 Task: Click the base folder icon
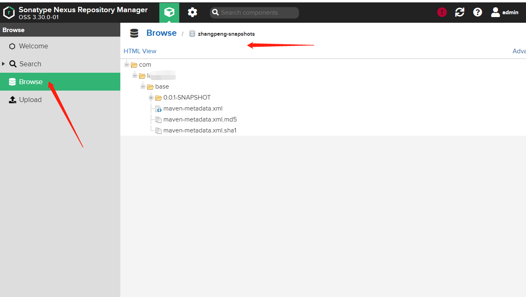click(x=150, y=87)
